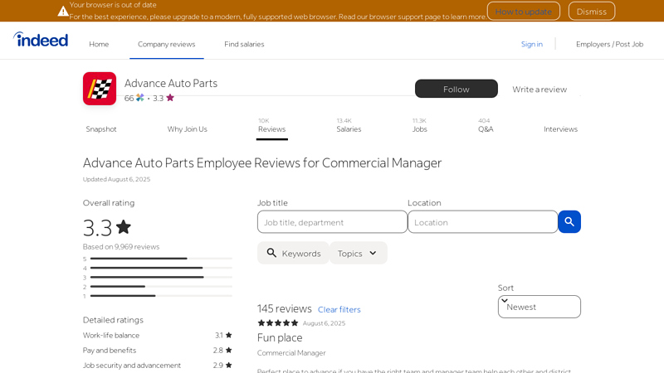Click the Job security and advancement star icon
Viewport: 664px width, 373px height.
click(x=229, y=365)
